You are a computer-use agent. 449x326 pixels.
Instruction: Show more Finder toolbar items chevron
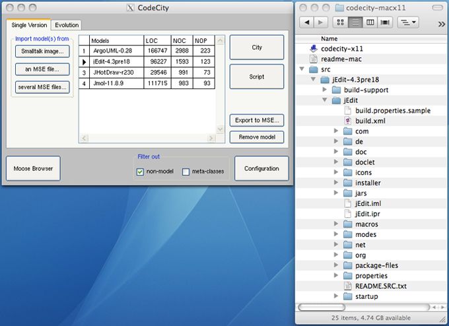[441, 24]
